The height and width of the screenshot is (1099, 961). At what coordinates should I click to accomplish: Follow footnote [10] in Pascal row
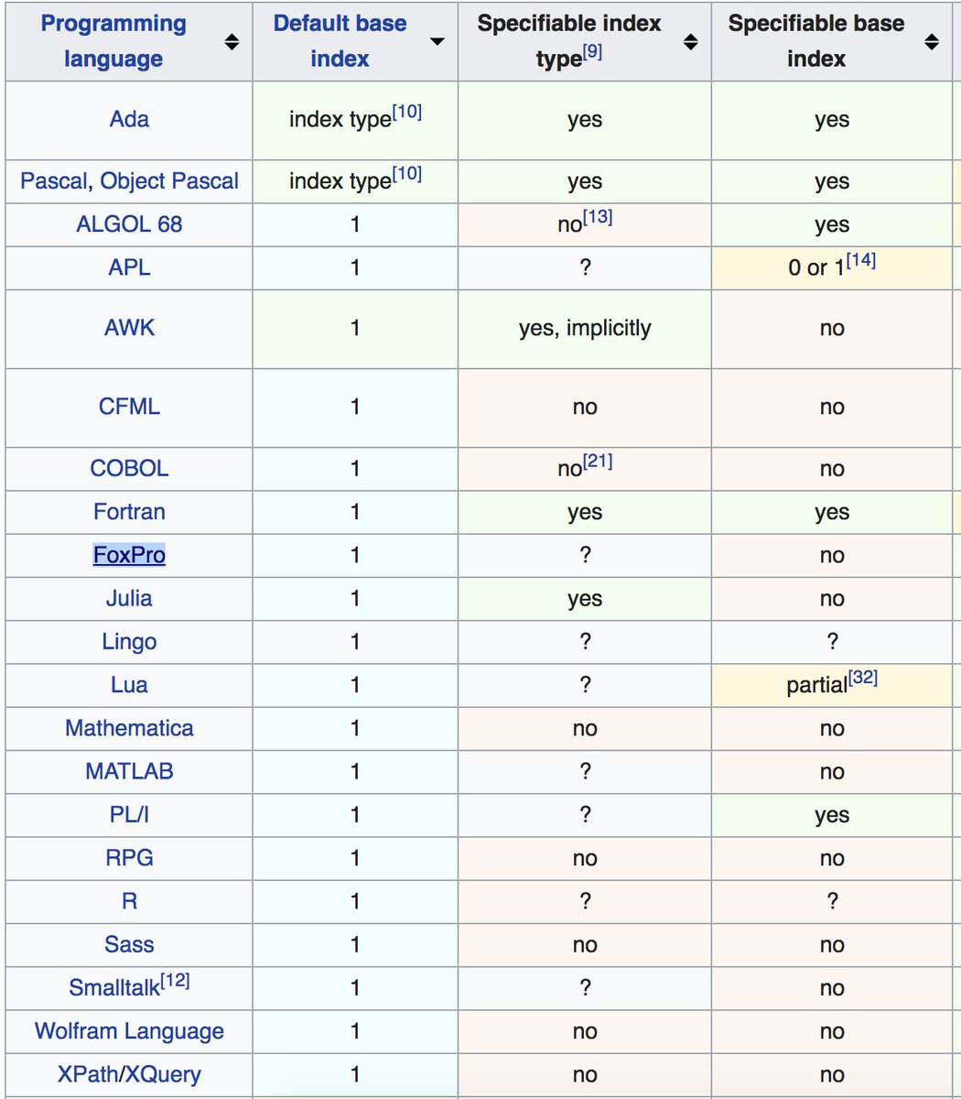click(406, 174)
